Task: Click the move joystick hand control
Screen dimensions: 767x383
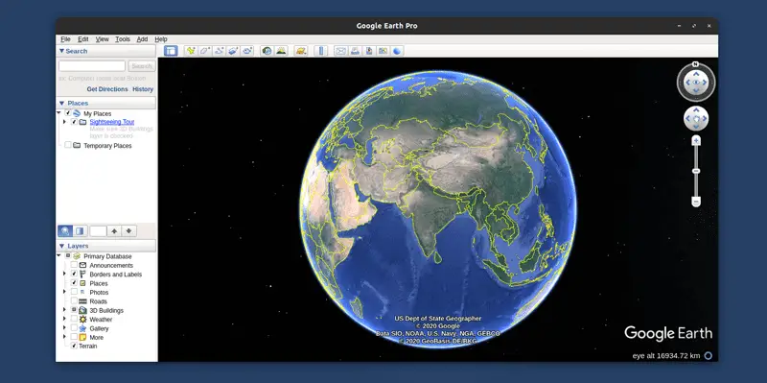Action: click(x=696, y=118)
